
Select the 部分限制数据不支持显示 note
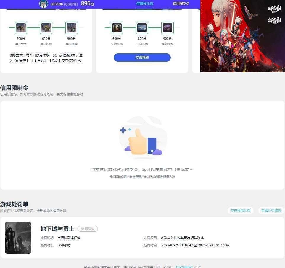pos(142,177)
